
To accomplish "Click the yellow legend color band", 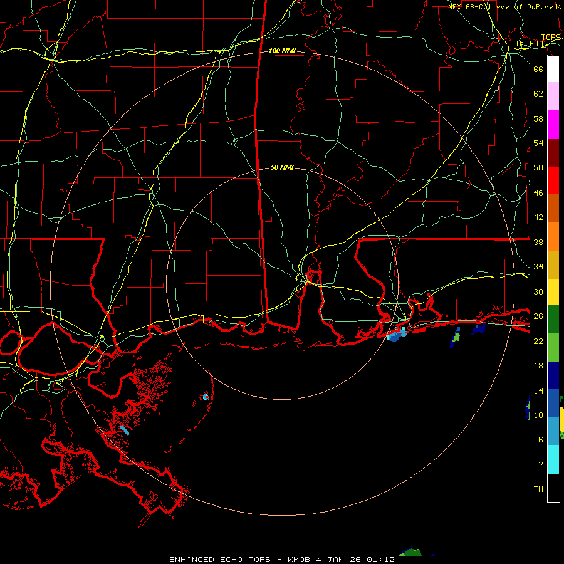I will click(x=553, y=292).
